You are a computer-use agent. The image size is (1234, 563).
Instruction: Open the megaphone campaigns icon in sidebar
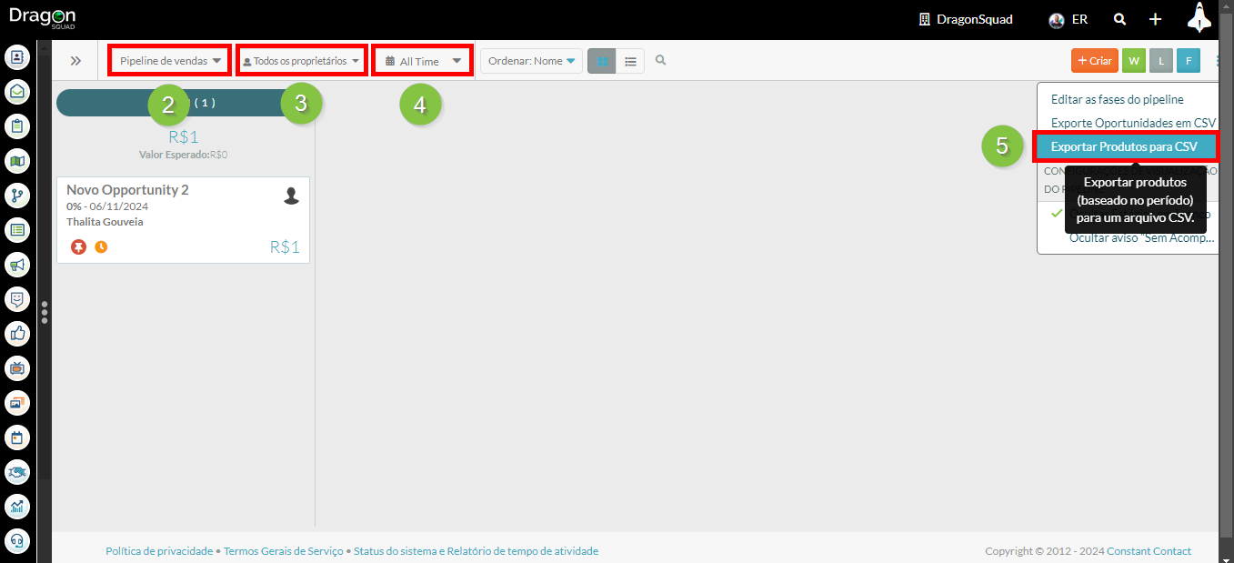tap(17, 265)
